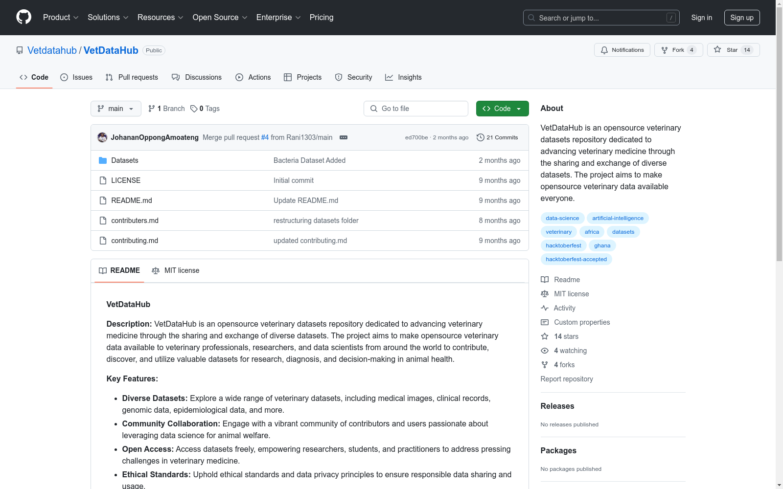783x489 pixels.
Task: Click the Notifications bell button
Action: [x=622, y=50]
